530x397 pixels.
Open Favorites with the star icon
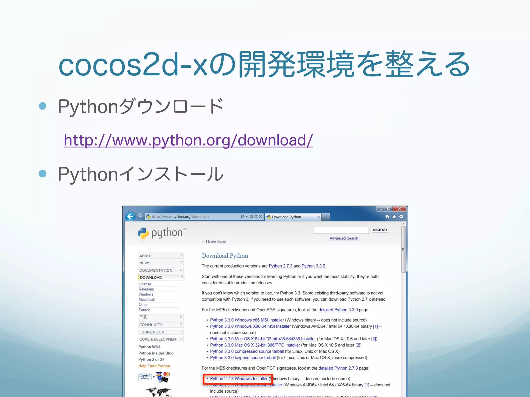tap(394, 217)
